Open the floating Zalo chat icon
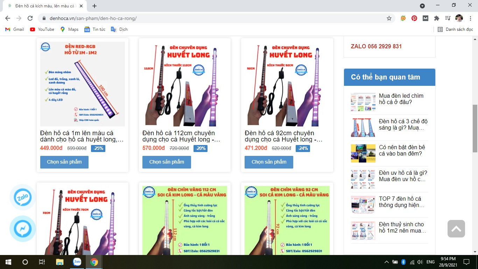The width and height of the screenshot is (478, 269). click(23, 198)
